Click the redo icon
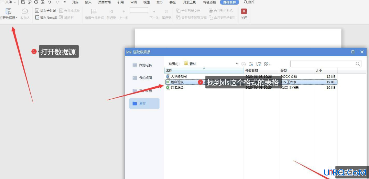The height and width of the screenshot is (179, 369). tap(58, 2)
